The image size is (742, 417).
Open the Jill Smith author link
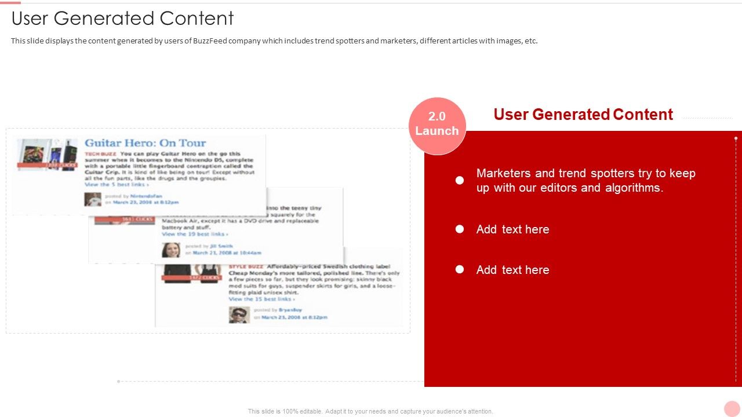coord(221,246)
